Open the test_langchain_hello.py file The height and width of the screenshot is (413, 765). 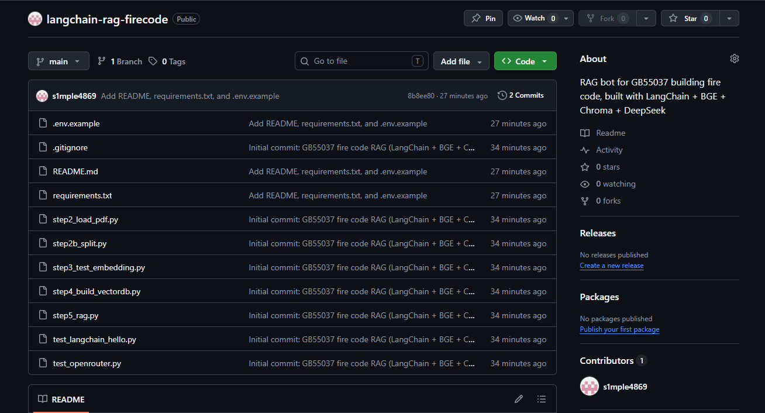[x=95, y=339]
